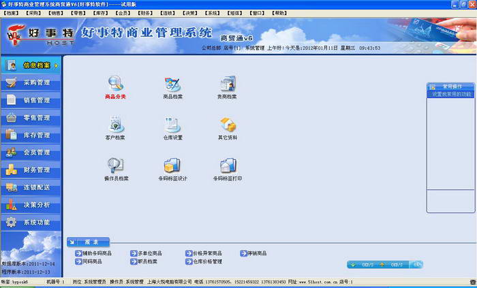Click 上海火悦电脑有限公司 in the status bar

[x=170, y=282]
